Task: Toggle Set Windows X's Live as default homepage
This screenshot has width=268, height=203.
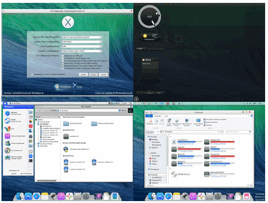Action: [x=32, y=74]
